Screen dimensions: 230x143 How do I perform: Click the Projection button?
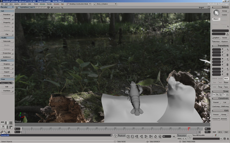pos(7,53)
